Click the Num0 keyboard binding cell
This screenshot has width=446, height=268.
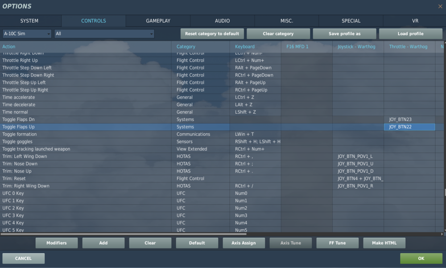tap(256, 194)
